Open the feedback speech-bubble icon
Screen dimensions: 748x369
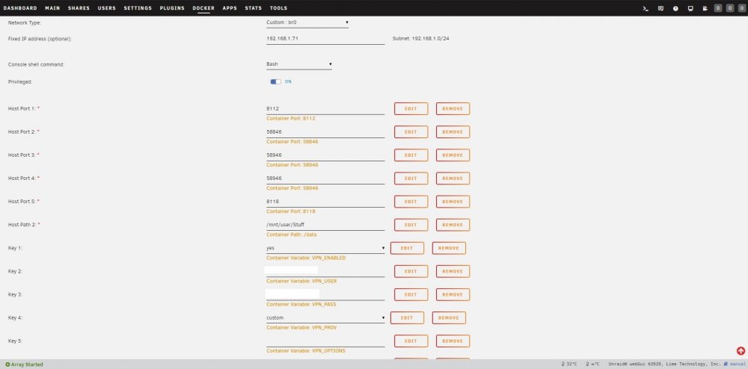(660, 8)
